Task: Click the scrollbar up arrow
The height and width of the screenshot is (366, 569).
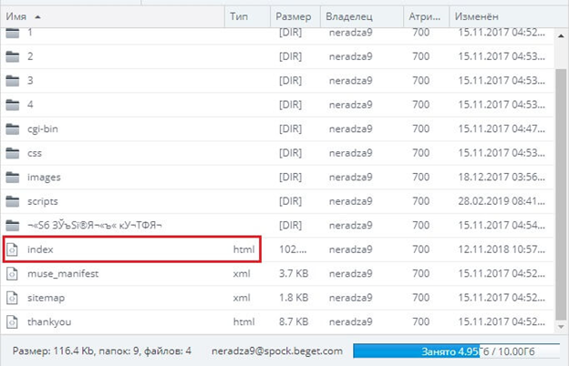Action: click(561, 36)
